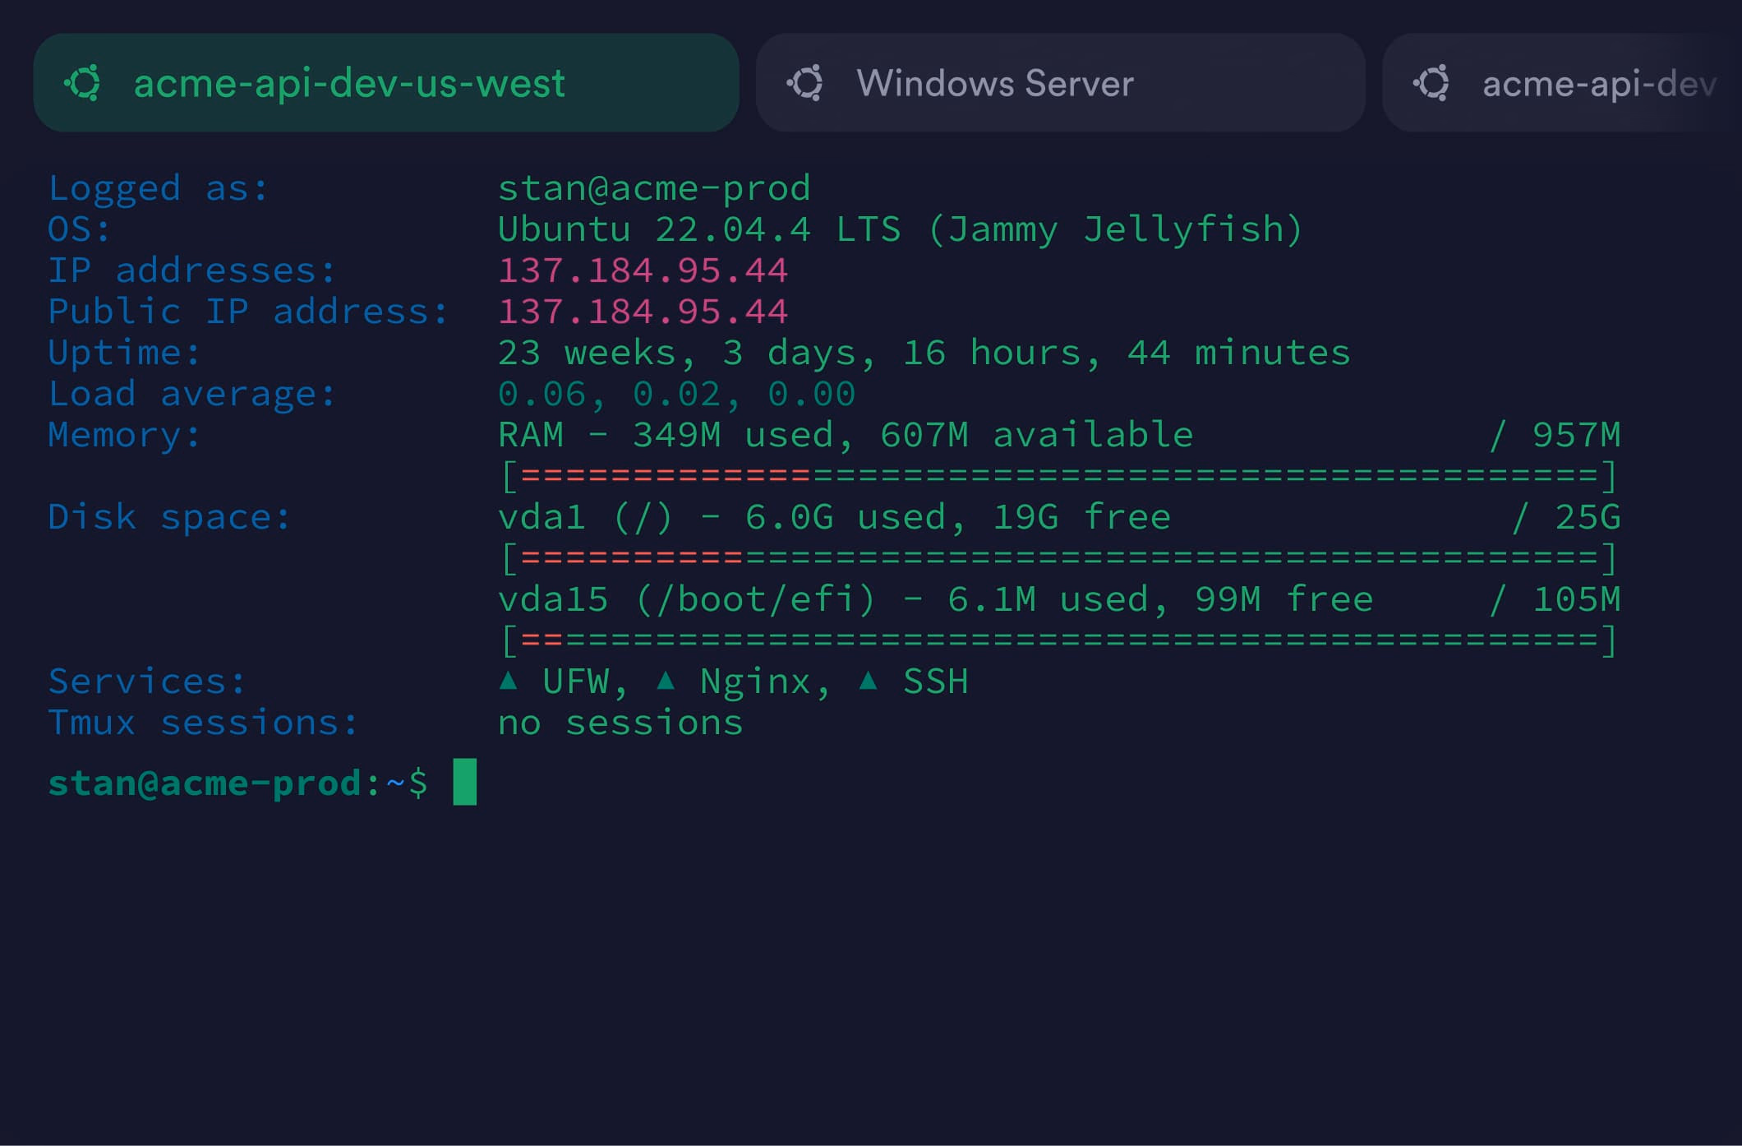The image size is (1742, 1146).
Task: Click the public IP address 137.184.95.44
Action: [643, 312]
